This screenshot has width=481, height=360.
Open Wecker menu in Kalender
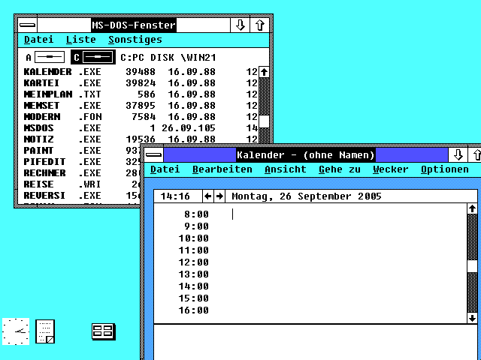point(391,169)
